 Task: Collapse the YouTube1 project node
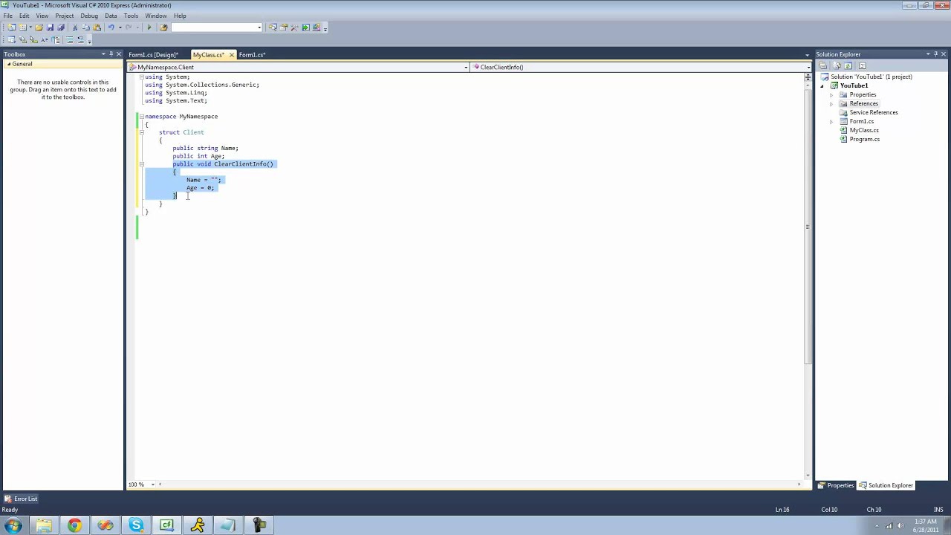point(823,85)
